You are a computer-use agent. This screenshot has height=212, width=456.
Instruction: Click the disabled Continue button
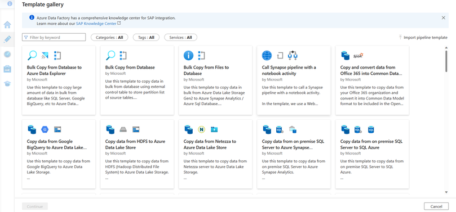click(x=35, y=206)
